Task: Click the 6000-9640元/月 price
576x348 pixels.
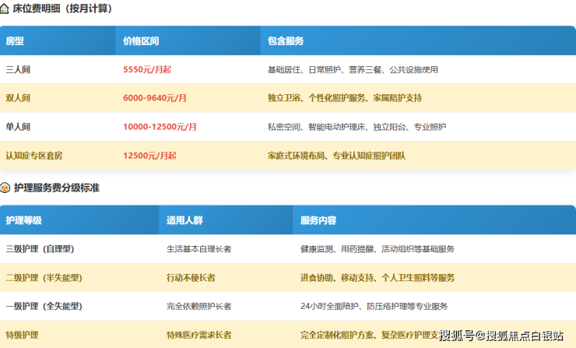Action: pyautogui.click(x=155, y=98)
